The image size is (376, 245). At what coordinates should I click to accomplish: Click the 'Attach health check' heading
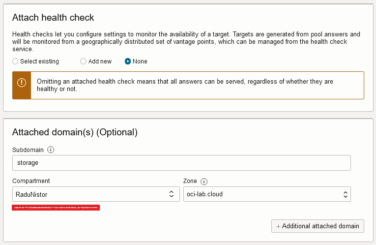[53, 18]
